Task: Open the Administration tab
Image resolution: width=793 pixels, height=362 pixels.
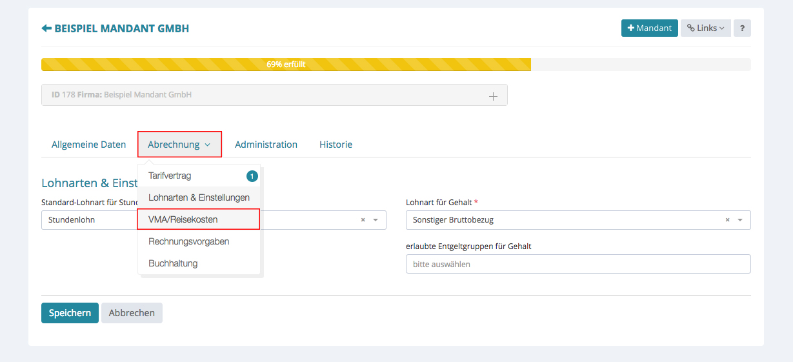Action: pos(266,145)
